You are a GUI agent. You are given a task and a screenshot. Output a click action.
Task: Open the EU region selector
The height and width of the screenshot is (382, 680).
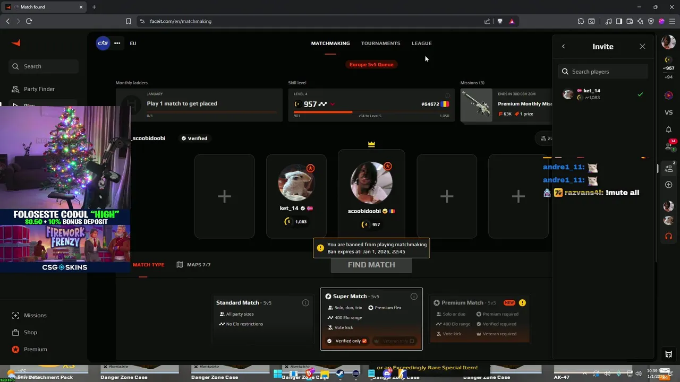tap(133, 44)
